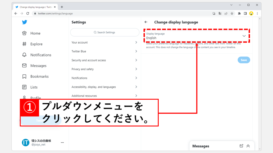Open a new browser tab
Image resolution: width=273 pixels, height=153 pixels.
tap(62, 7)
